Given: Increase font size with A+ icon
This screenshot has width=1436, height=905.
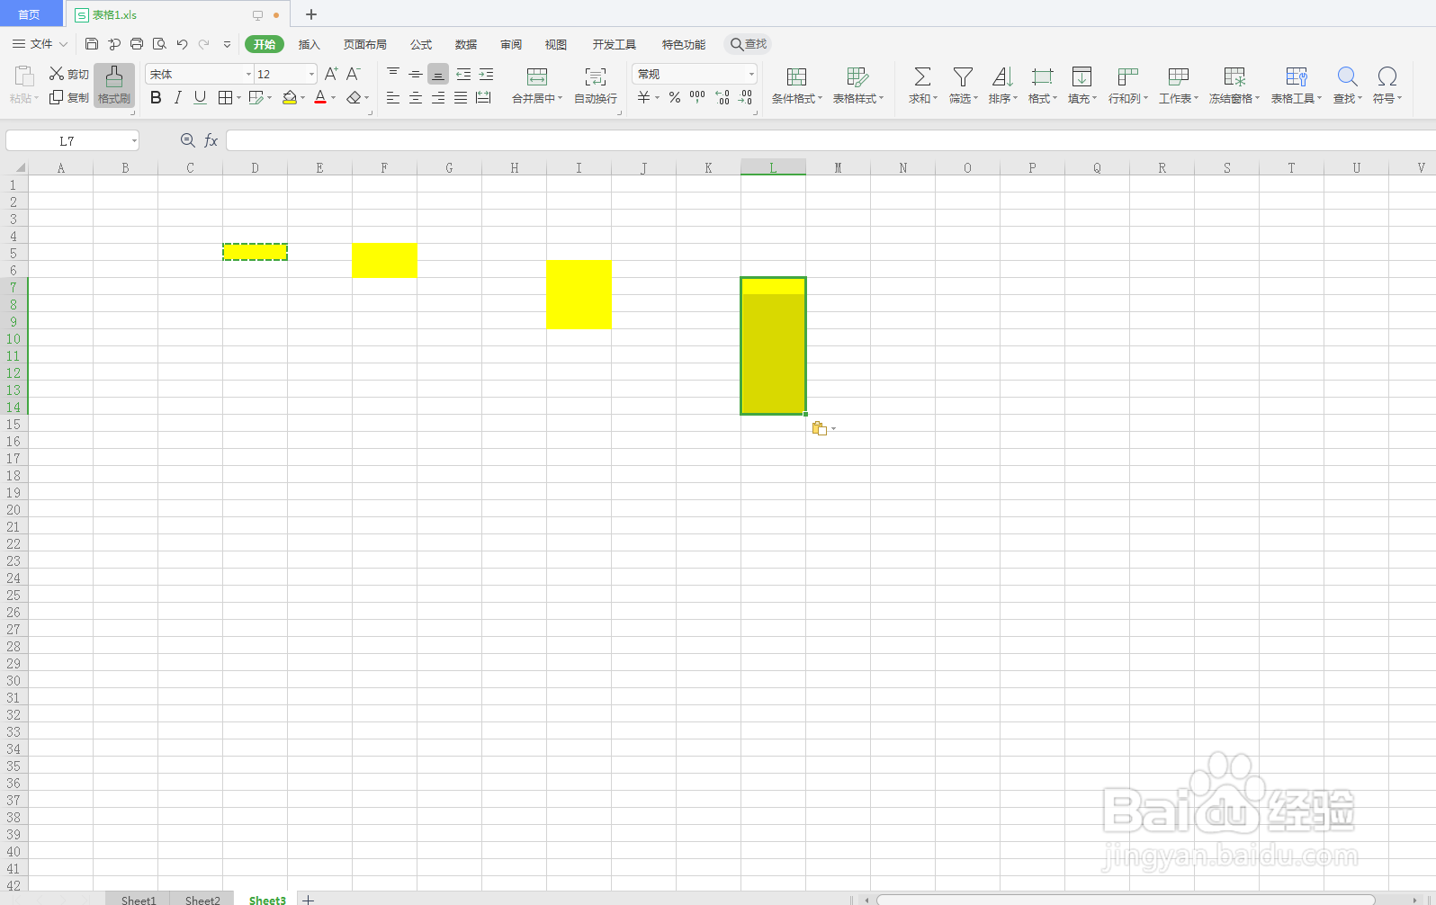Looking at the screenshot, I should coord(331,74).
